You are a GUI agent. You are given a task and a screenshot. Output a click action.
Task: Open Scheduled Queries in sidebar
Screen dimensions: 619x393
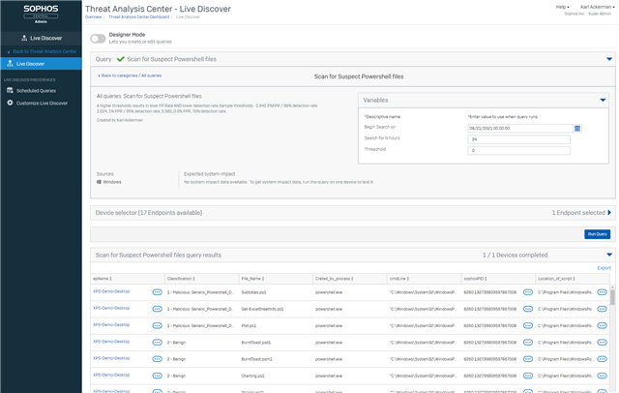tap(36, 90)
